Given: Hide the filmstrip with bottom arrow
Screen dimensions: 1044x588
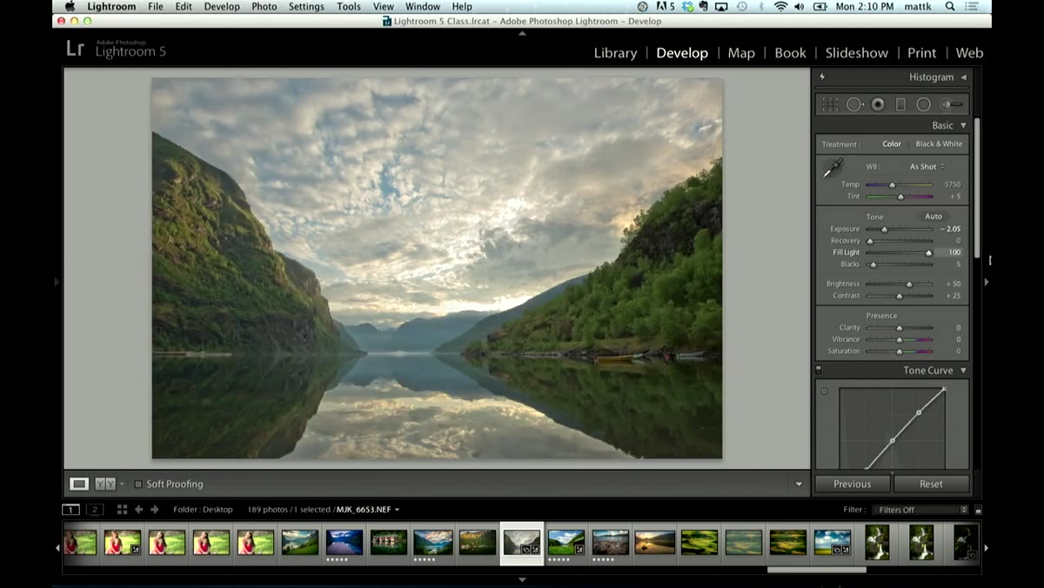Looking at the screenshot, I should (x=522, y=579).
